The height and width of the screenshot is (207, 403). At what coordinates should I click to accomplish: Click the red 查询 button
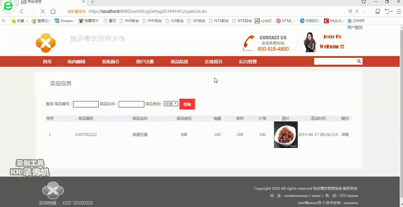pyautogui.click(x=187, y=104)
